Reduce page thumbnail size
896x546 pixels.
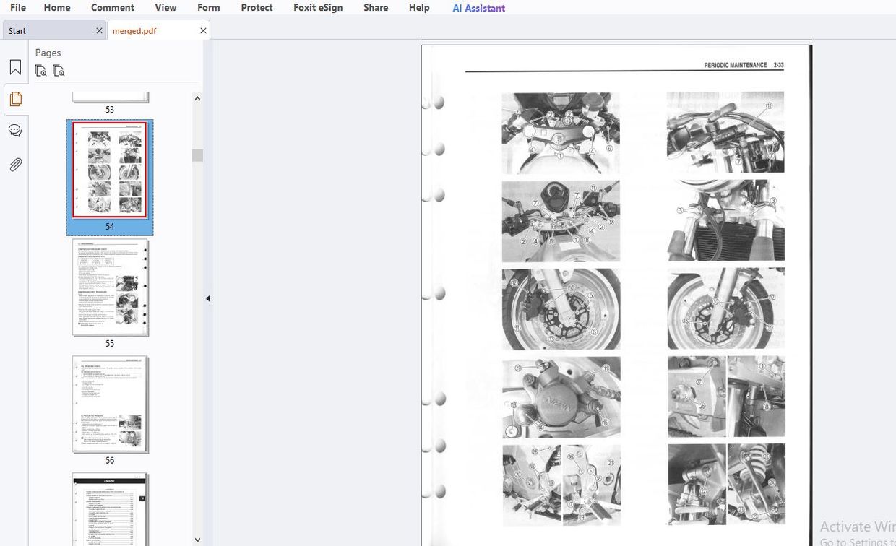click(40, 70)
